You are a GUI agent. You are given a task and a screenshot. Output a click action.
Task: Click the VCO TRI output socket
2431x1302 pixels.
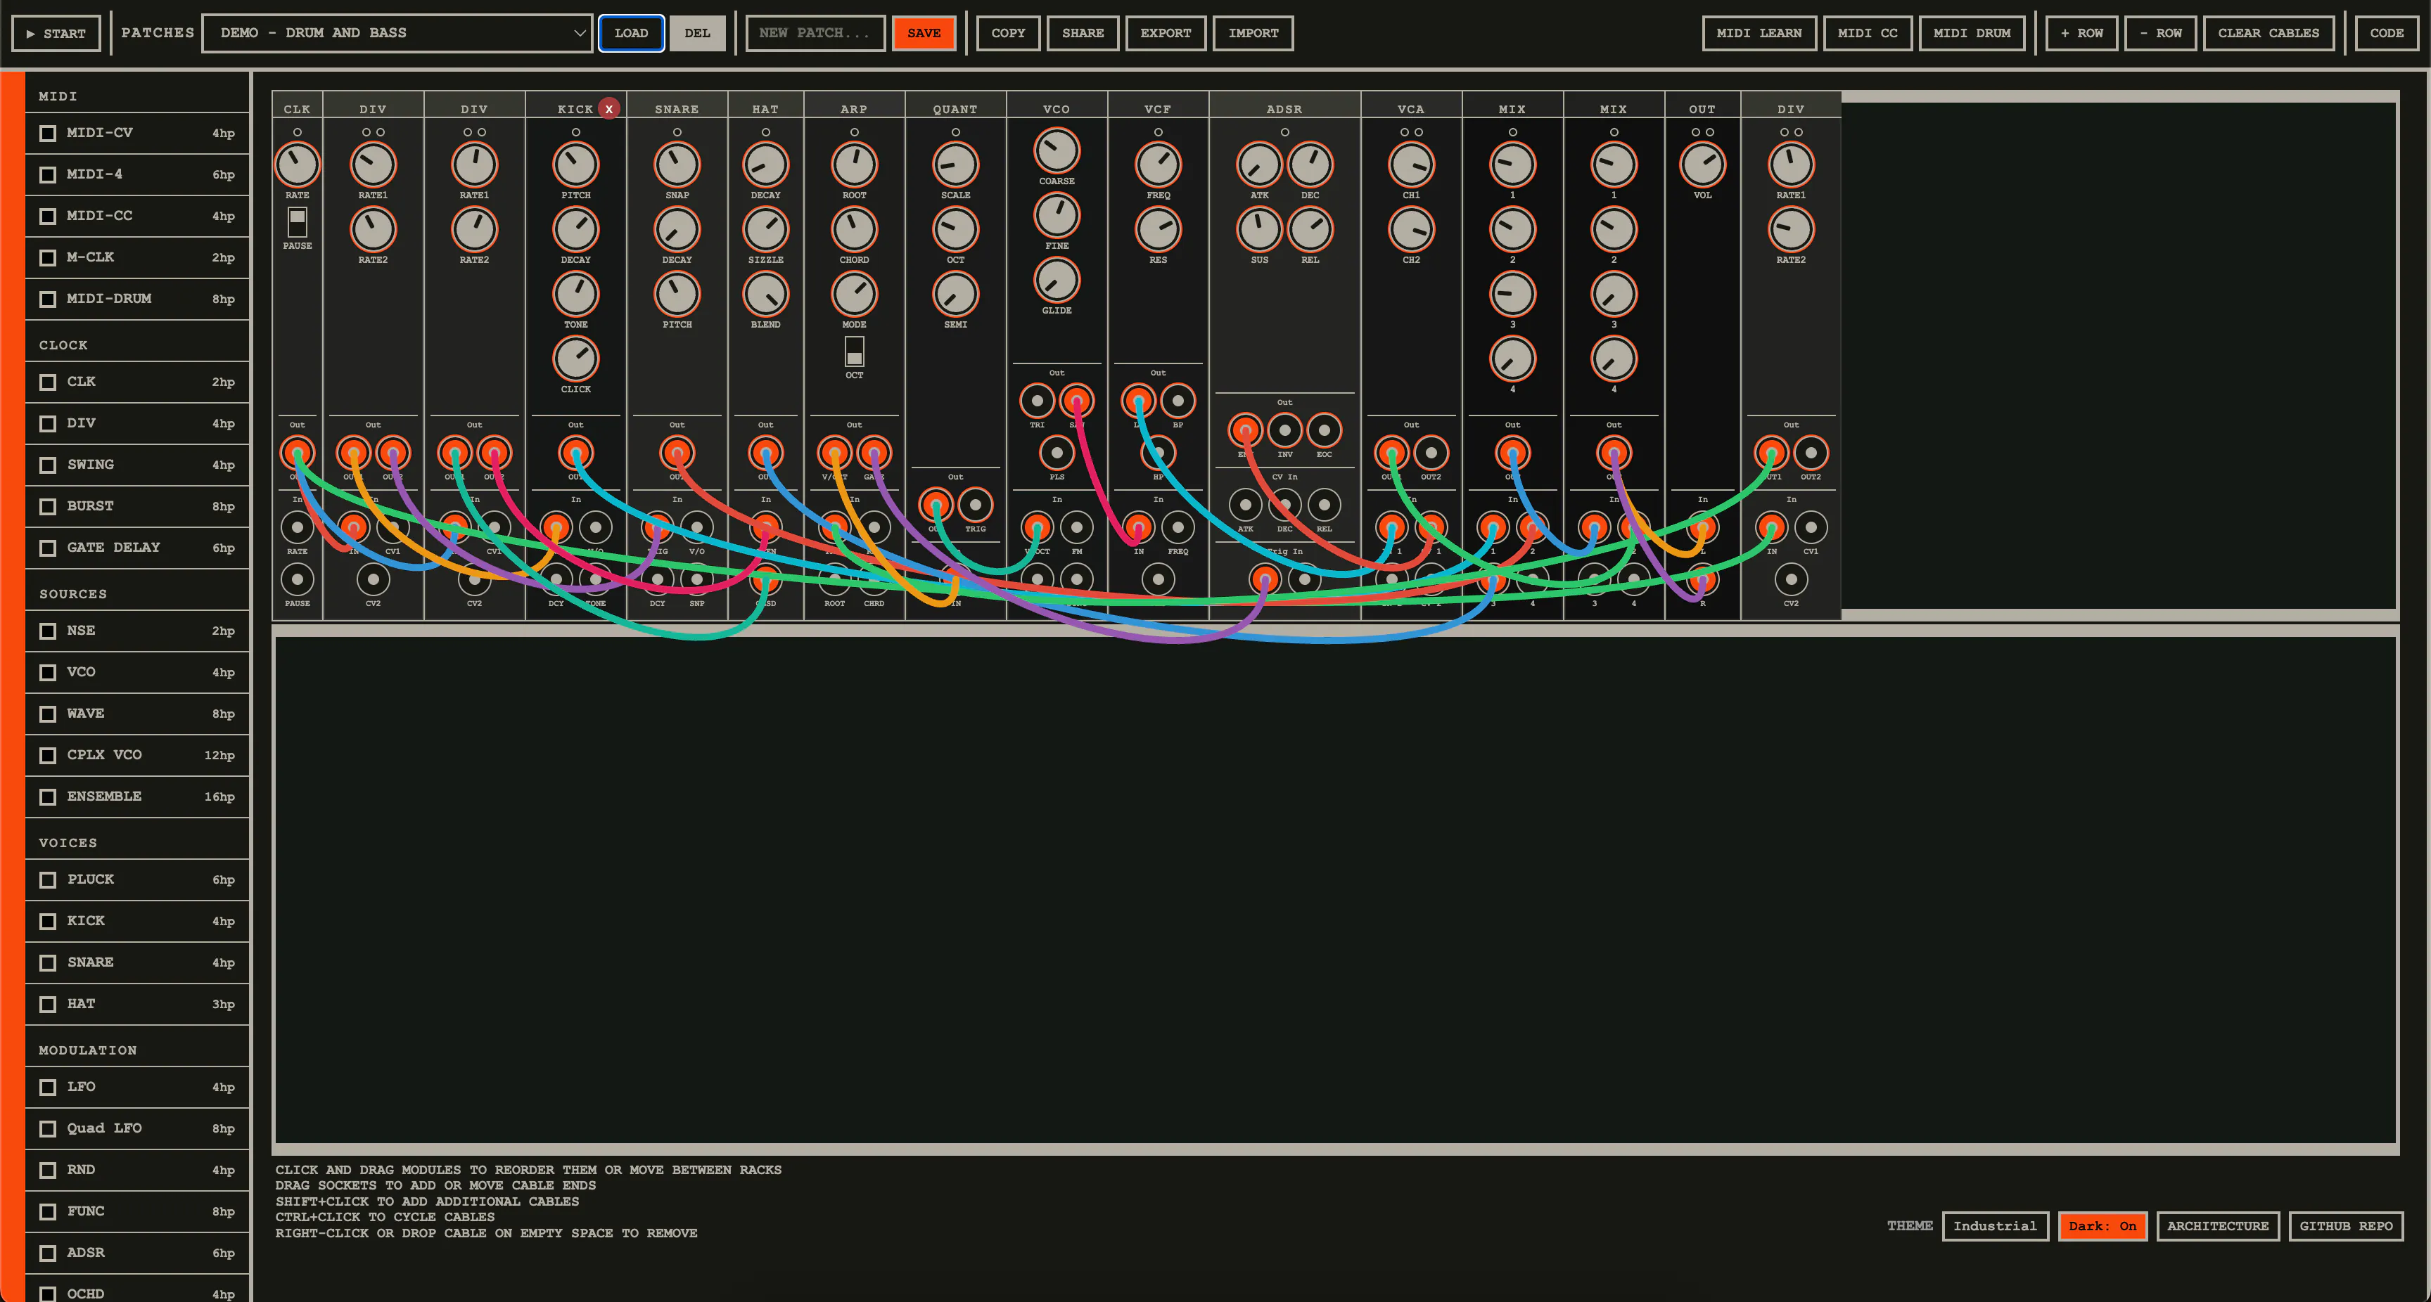pos(1037,401)
